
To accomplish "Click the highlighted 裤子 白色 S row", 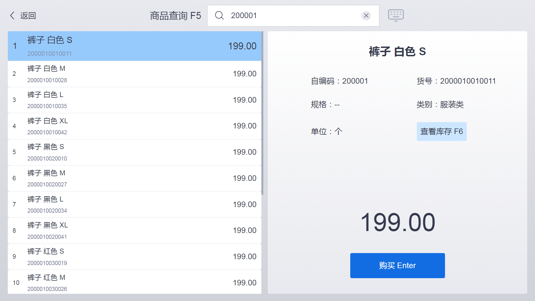I will point(134,46).
